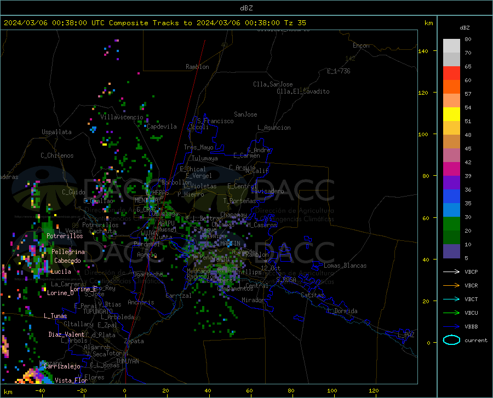This screenshot has height=398, width=493.
Task: Click the '120' tick on the horizontal km axis
Action: pyautogui.click(x=374, y=390)
